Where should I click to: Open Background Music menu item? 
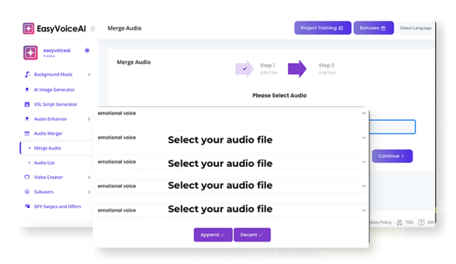pos(53,75)
